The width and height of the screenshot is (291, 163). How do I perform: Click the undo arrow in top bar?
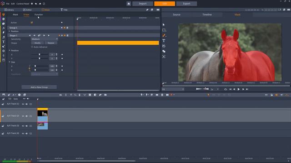point(36,4)
